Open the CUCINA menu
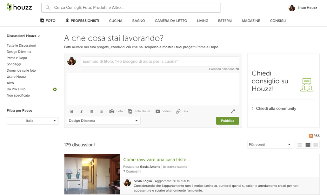 (x=116, y=21)
